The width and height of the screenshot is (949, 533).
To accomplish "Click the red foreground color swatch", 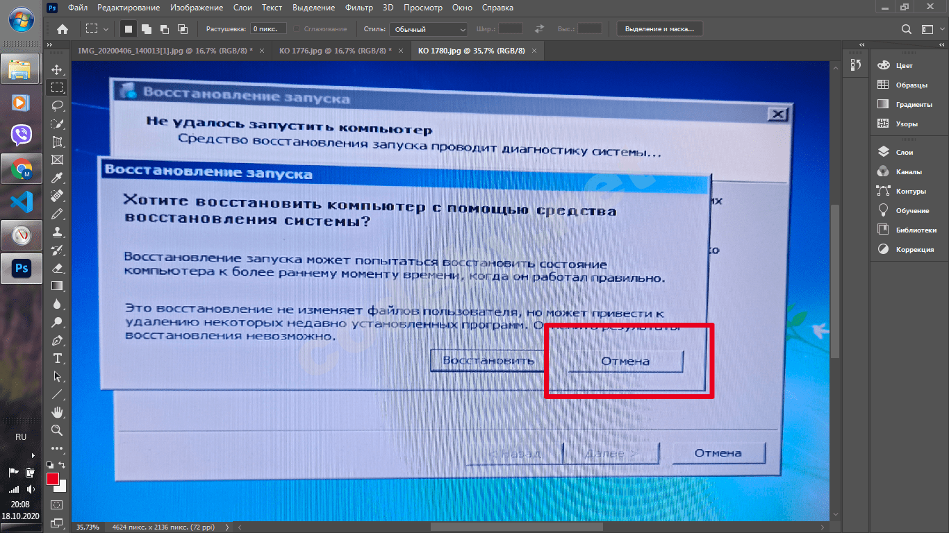I will tap(53, 479).
